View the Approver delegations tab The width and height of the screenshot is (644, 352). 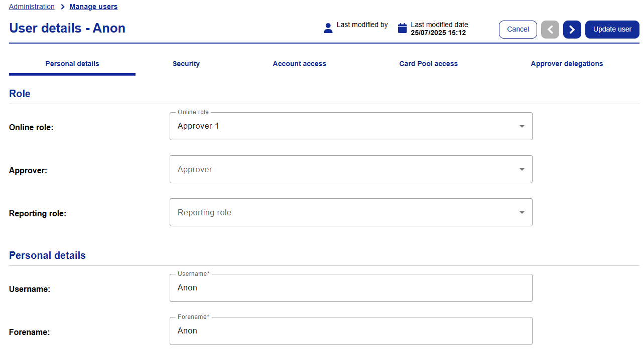[567, 64]
